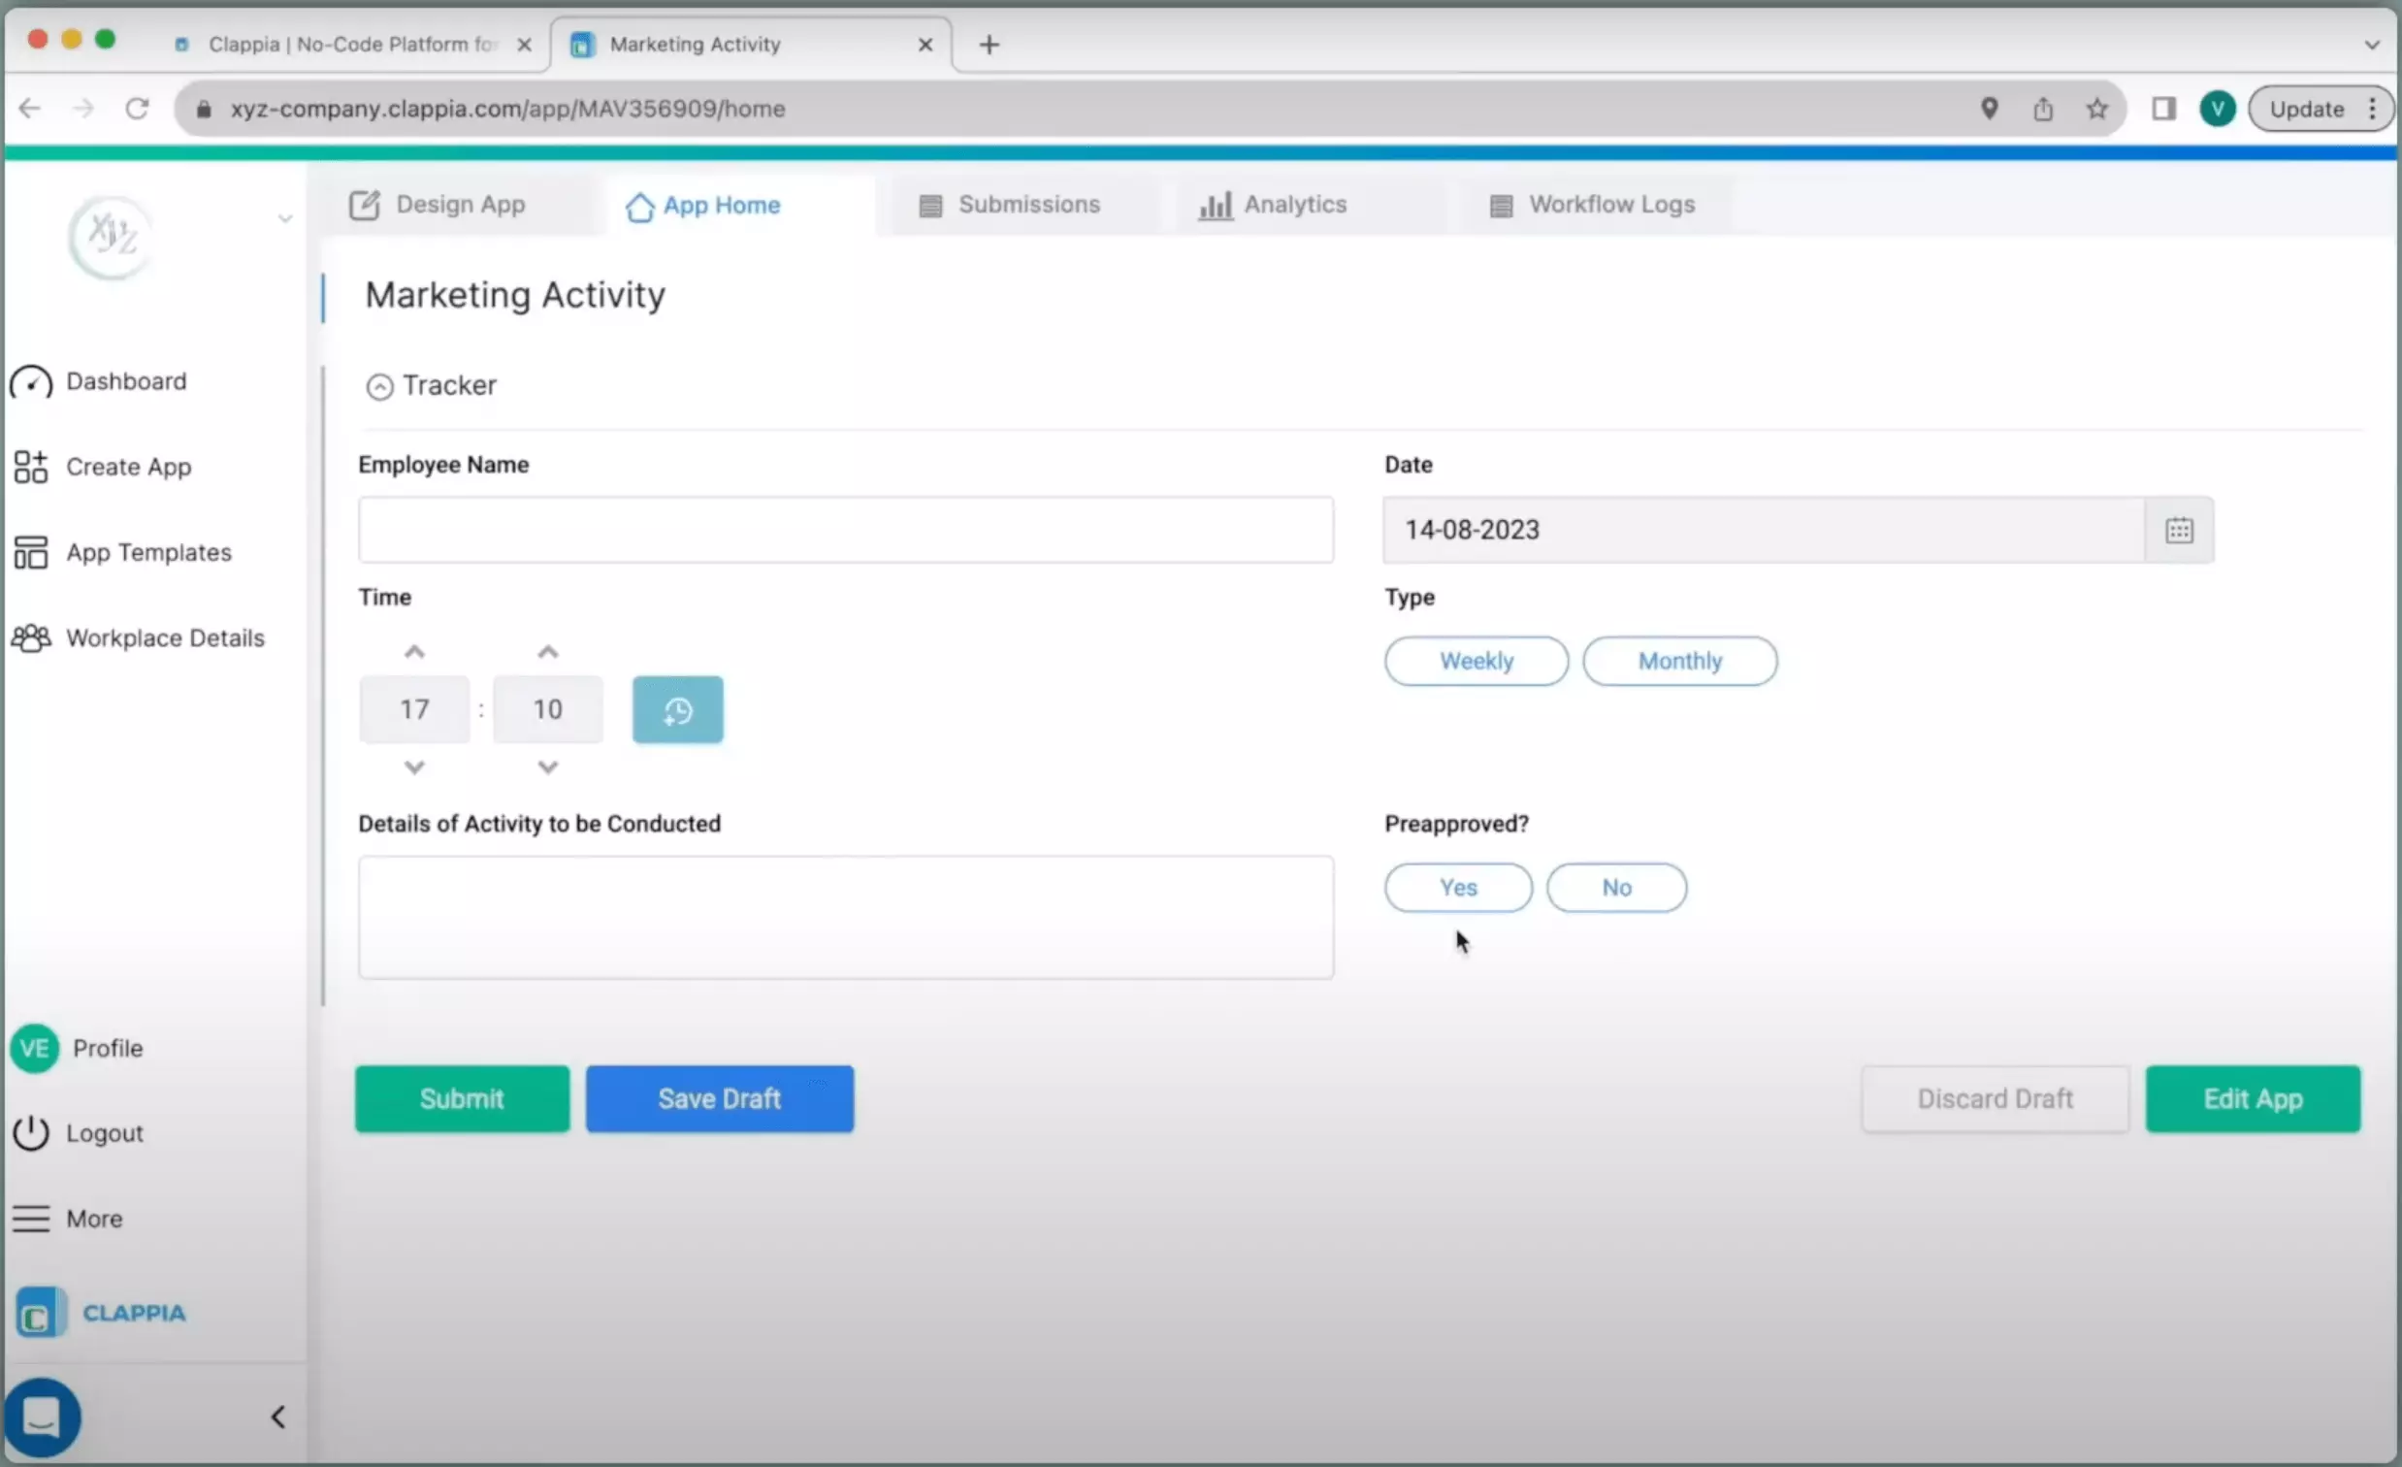Select the Monthly type option
2402x1467 pixels.
coord(1678,662)
